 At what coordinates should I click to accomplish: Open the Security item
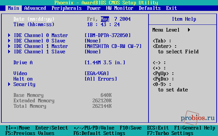24,84
